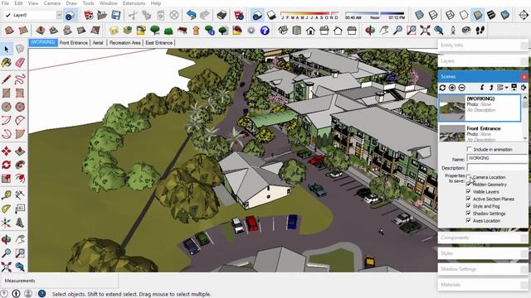Select the Eraser tool

[20, 63]
